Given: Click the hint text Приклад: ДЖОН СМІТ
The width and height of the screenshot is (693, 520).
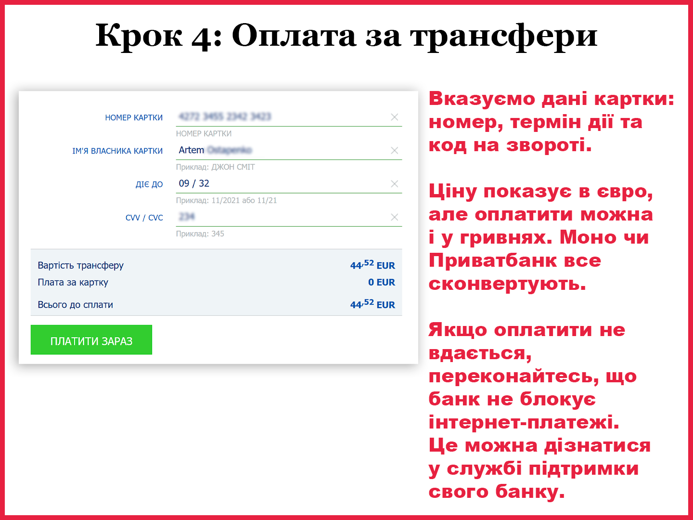Looking at the screenshot, I should (216, 167).
